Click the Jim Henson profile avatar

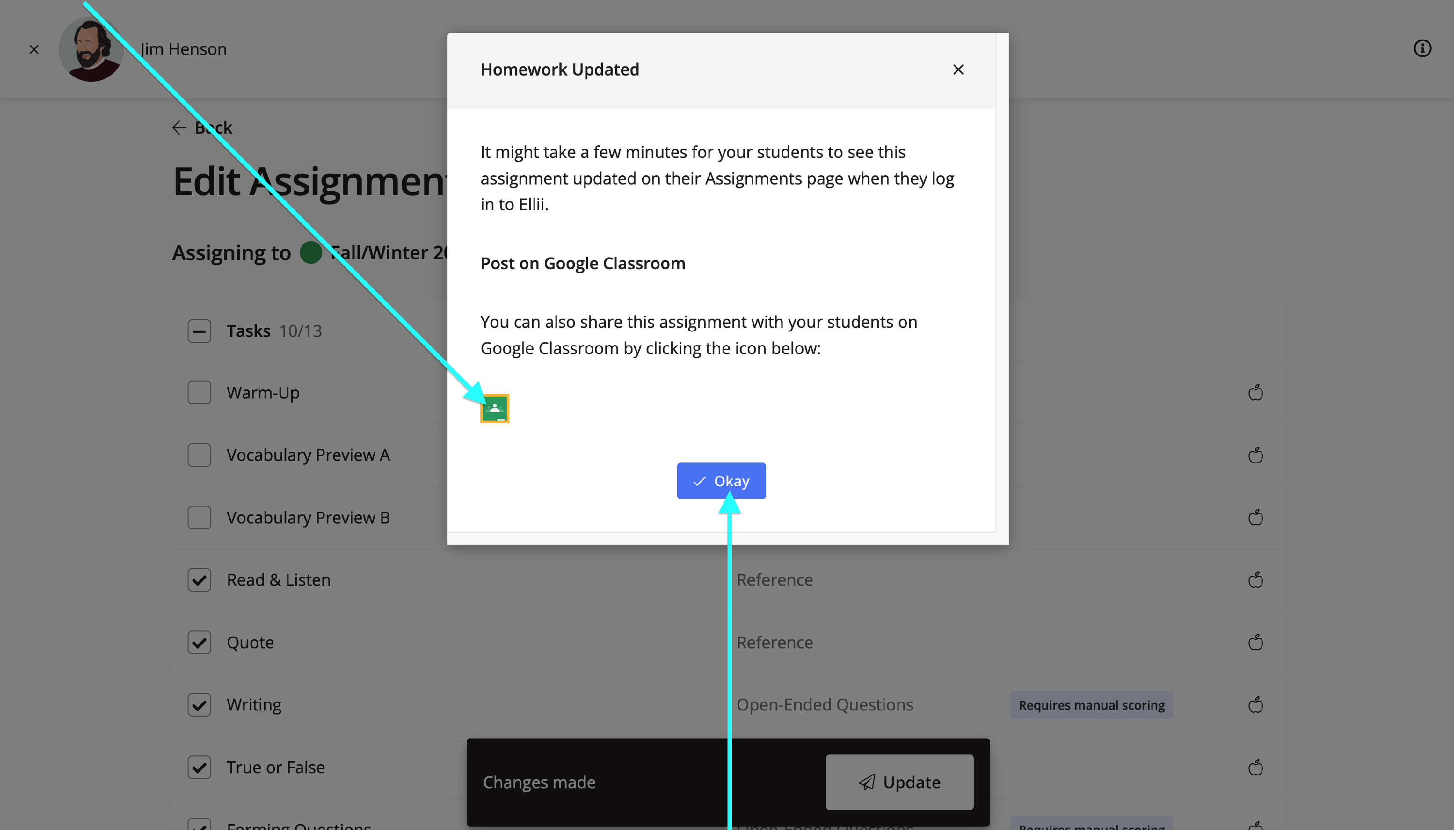(x=91, y=49)
